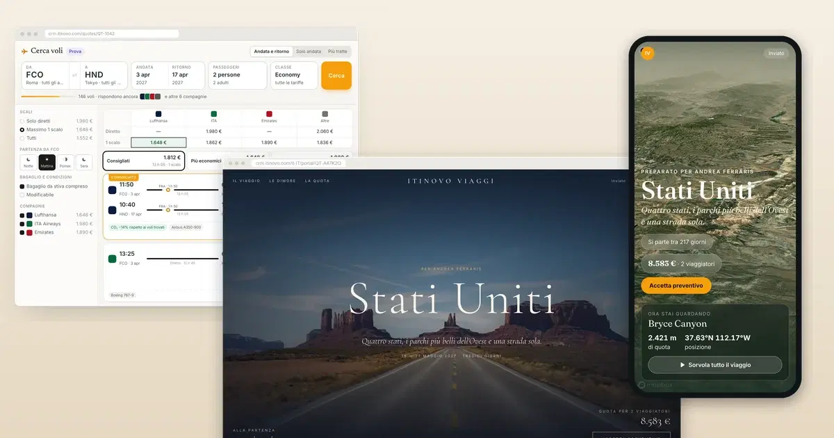Open Le Dimore menu in portal window
834x438 pixels.
point(282,181)
